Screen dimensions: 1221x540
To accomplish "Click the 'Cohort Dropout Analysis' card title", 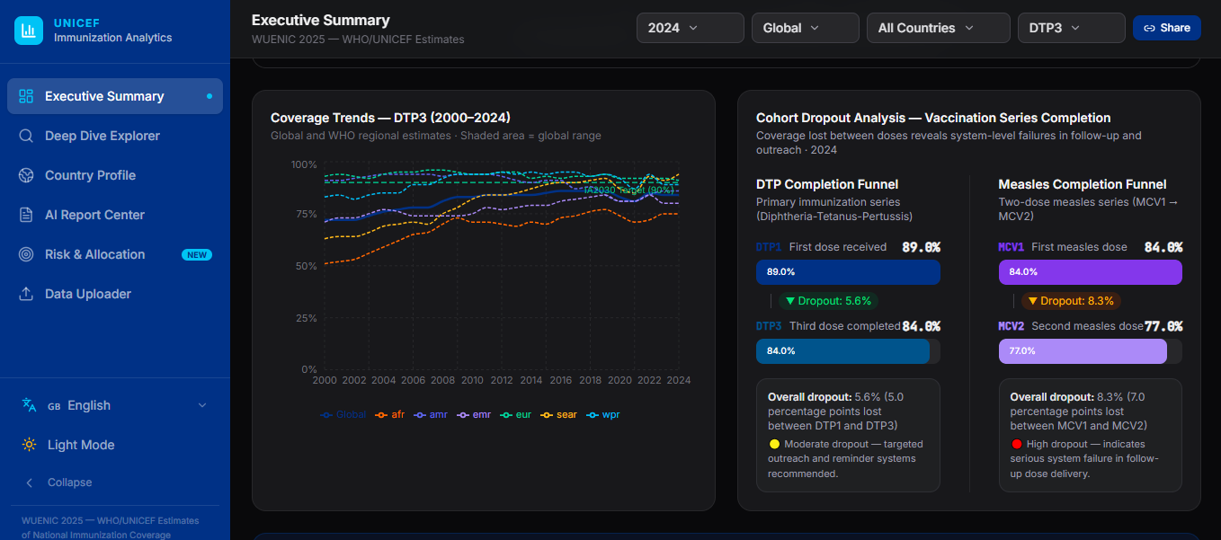I will 933,118.
